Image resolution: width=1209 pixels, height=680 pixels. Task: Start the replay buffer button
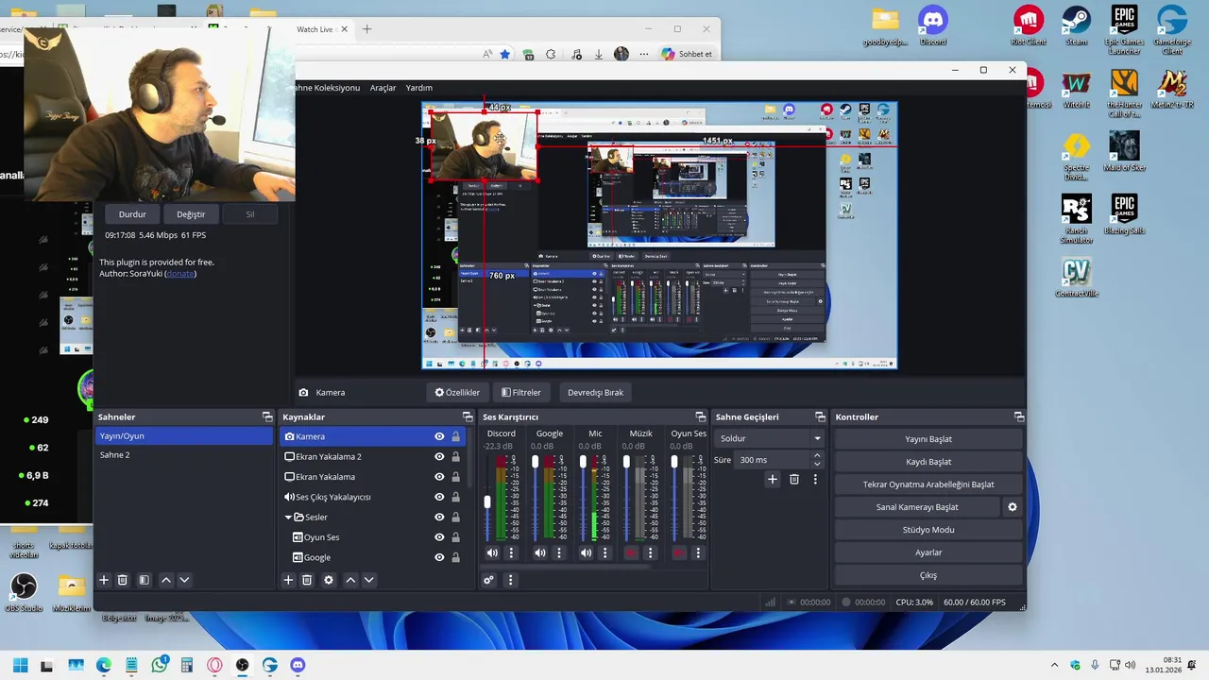pyautogui.click(x=928, y=484)
